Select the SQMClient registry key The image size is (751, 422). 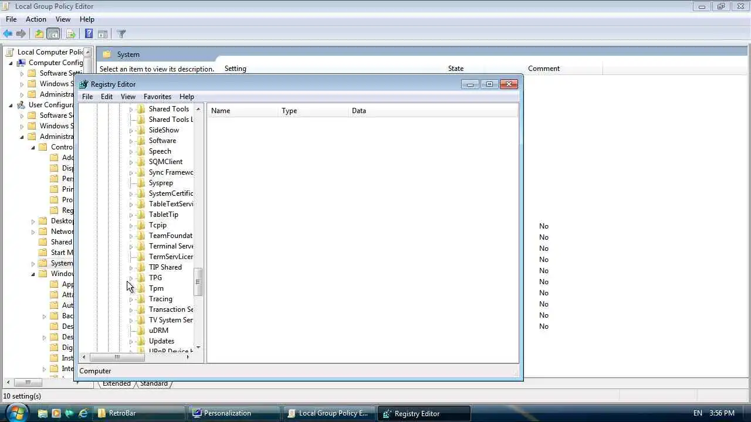[x=165, y=162]
